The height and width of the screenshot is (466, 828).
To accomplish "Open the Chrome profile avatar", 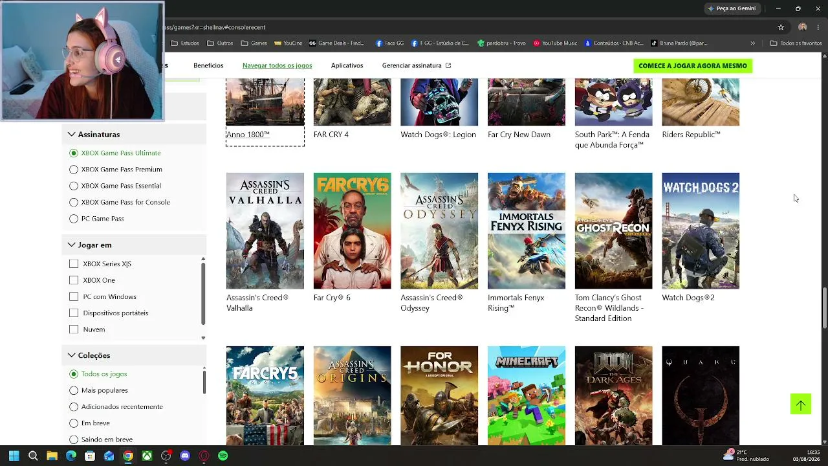I will coord(803,27).
